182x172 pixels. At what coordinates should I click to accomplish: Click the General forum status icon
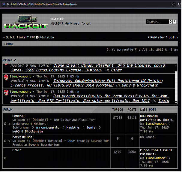5,124
